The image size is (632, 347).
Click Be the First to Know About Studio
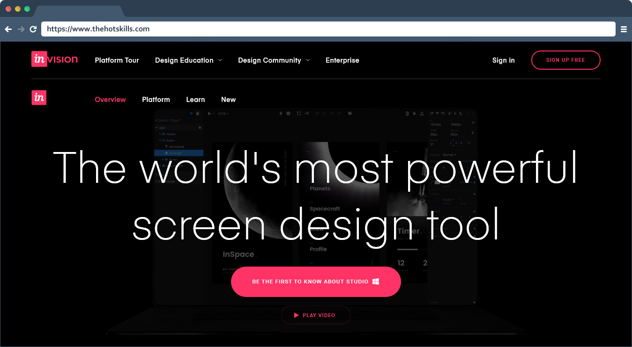(316, 282)
